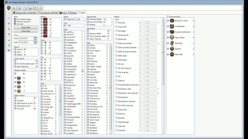This screenshot has height=139, width=248.
Task: Click the nation flag with count 45
Action: [45, 25]
